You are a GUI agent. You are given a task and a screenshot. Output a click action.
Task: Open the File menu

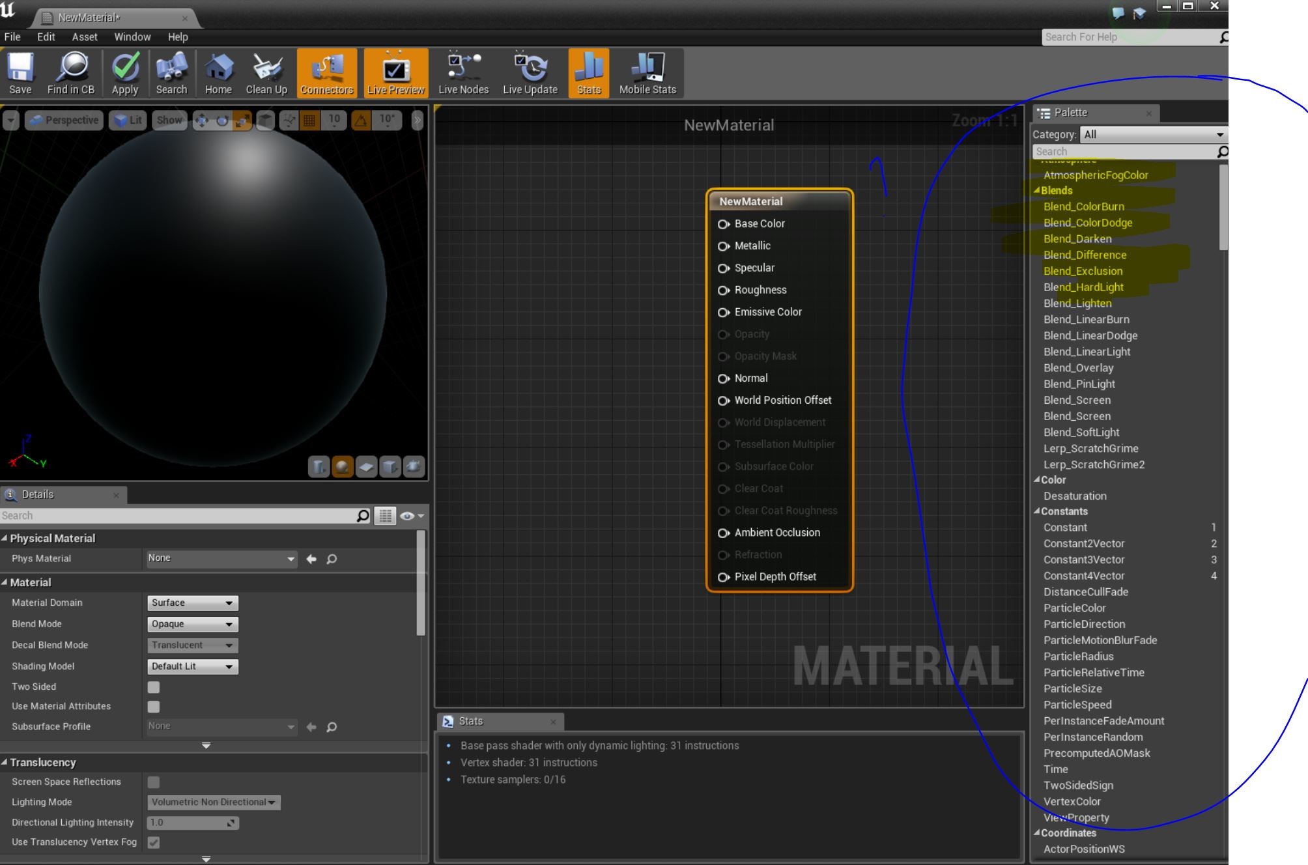point(12,37)
